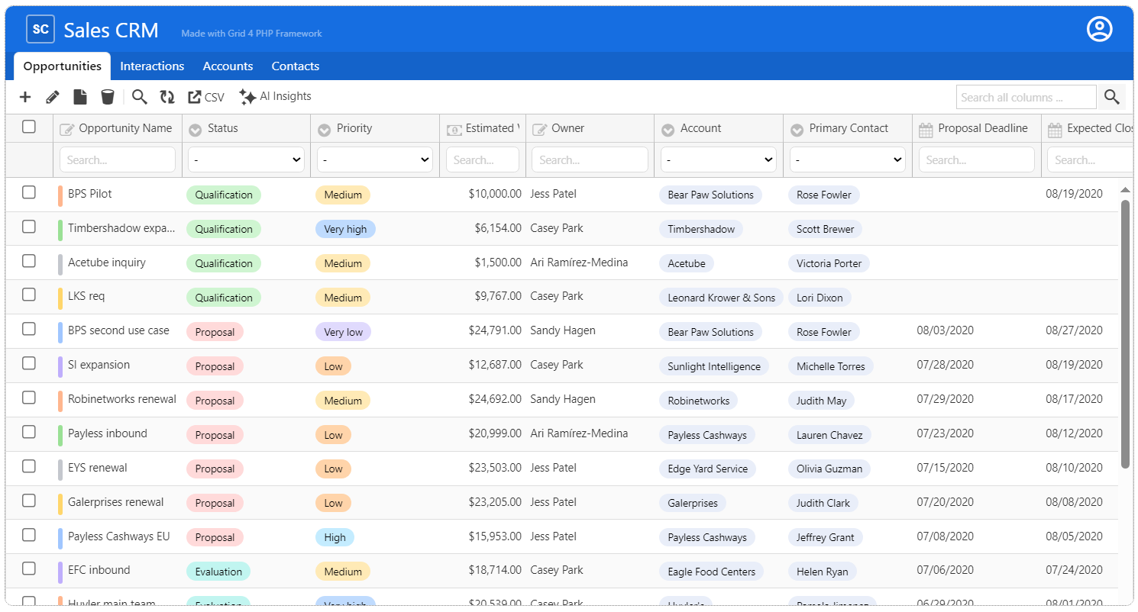Open the toolbar magnifier search icon
1138x612 pixels.
[139, 97]
